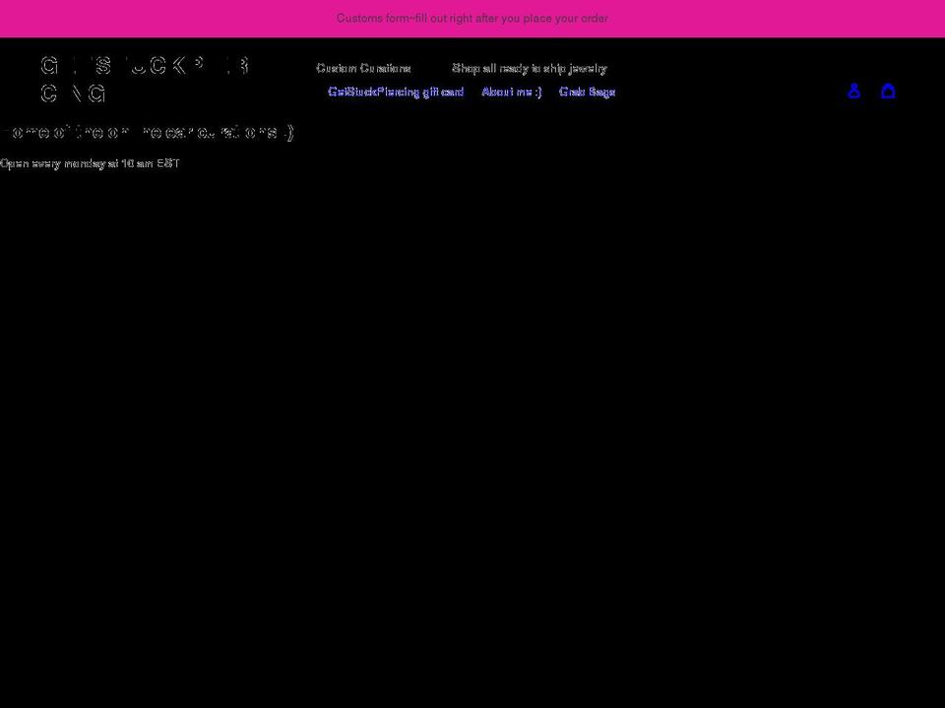945x708 pixels.
Task: Select the GetStuckPiercing gift card link
Action: point(396,91)
